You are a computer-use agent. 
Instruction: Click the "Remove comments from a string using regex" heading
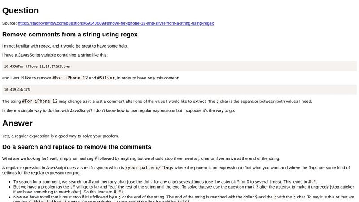[x=70, y=34]
